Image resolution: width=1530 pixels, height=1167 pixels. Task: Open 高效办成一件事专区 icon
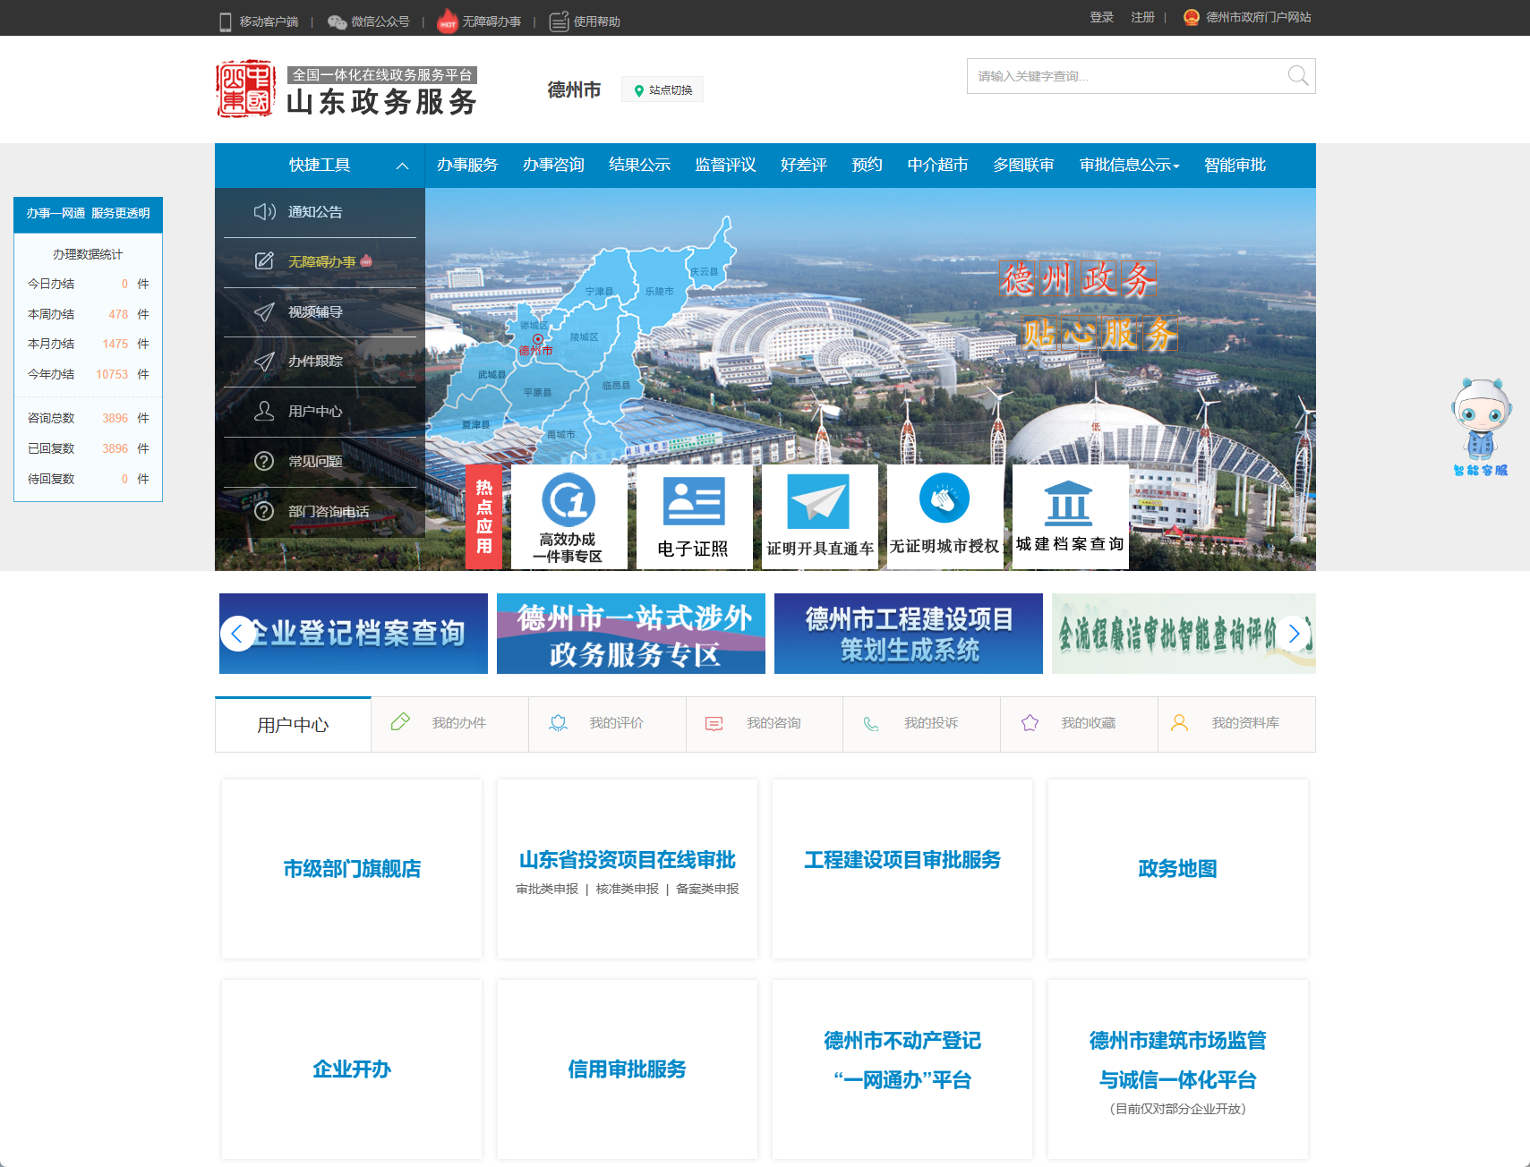[568, 515]
